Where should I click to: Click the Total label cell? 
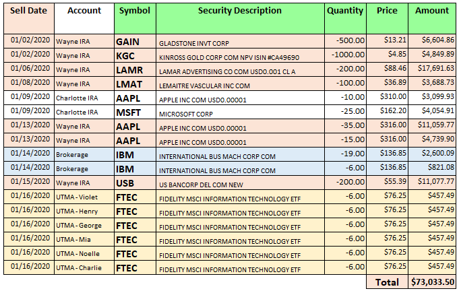click(388, 282)
